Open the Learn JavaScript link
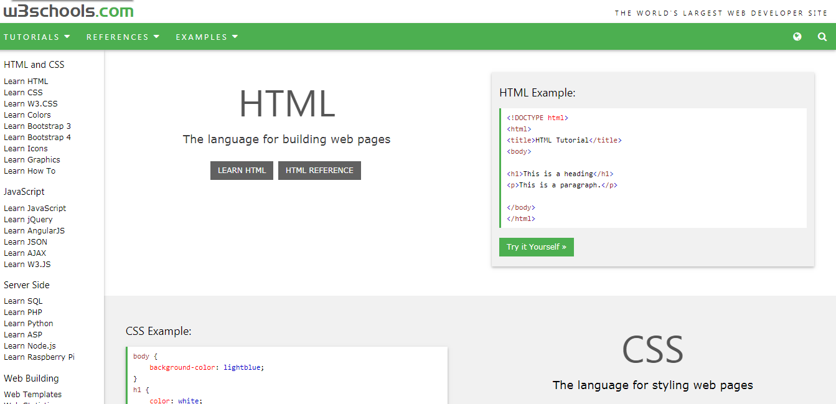 [x=35, y=209]
